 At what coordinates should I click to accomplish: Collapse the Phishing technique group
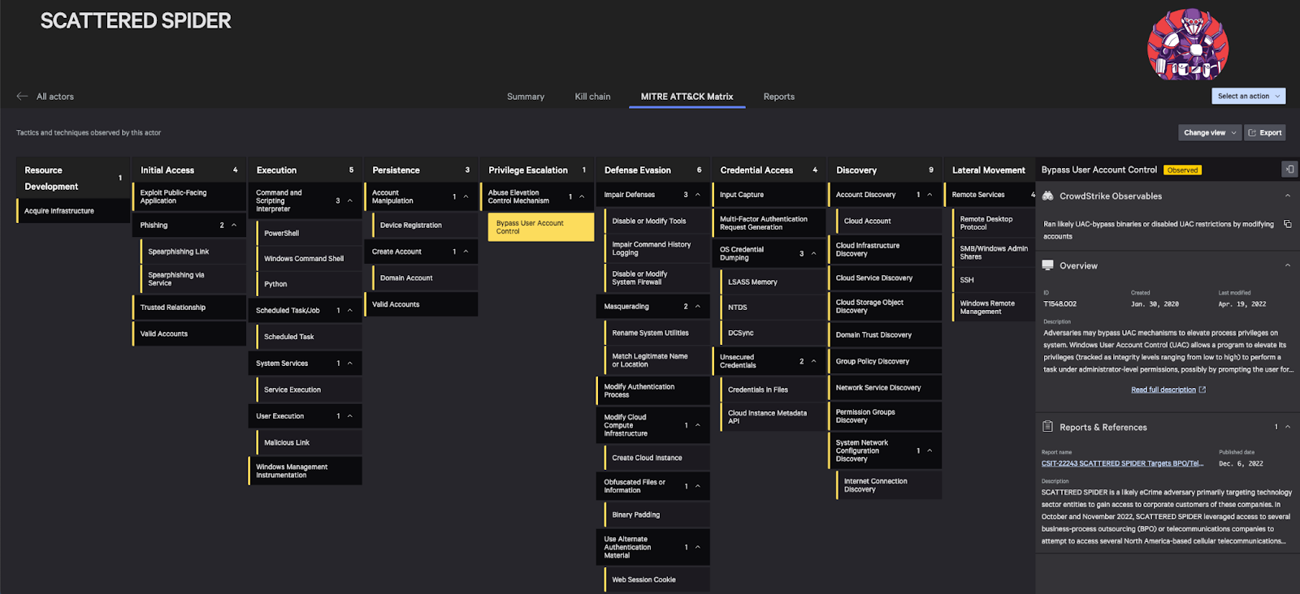234,226
